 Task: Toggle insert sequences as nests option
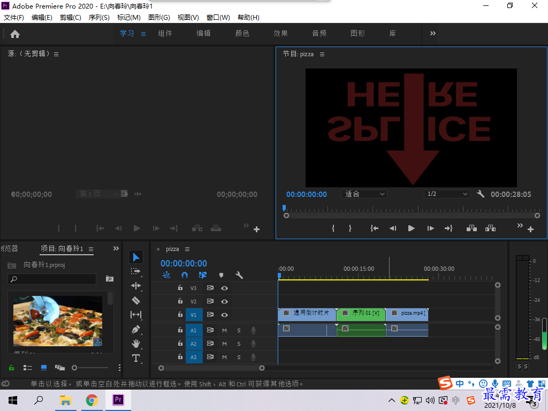(x=166, y=275)
